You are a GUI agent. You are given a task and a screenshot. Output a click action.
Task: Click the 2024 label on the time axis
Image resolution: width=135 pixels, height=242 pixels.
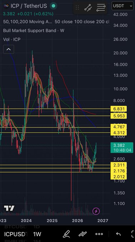26,221
